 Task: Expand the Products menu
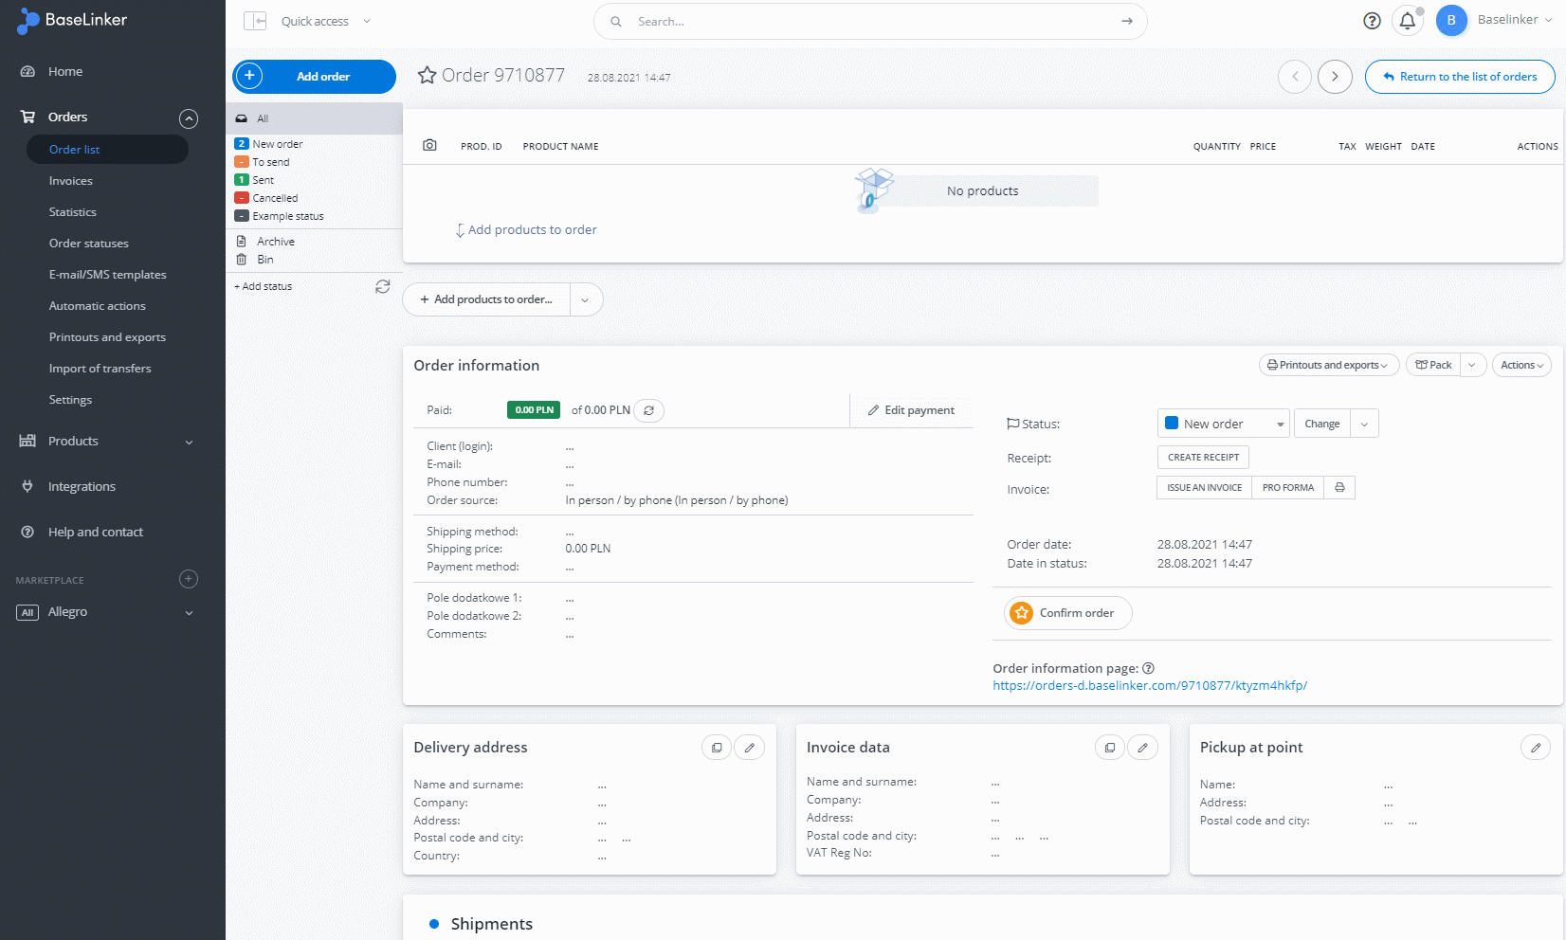click(189, 442)
